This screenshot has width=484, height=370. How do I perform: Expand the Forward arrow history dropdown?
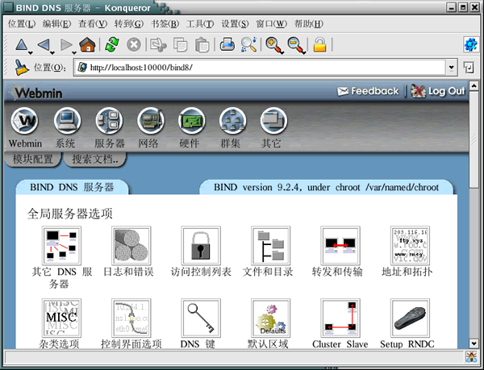click(74, 53)
